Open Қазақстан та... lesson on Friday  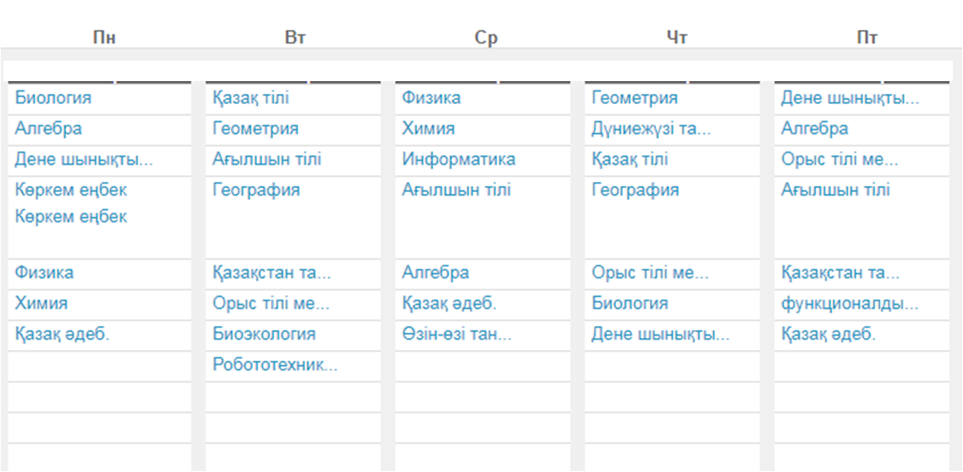coord(840,273)
